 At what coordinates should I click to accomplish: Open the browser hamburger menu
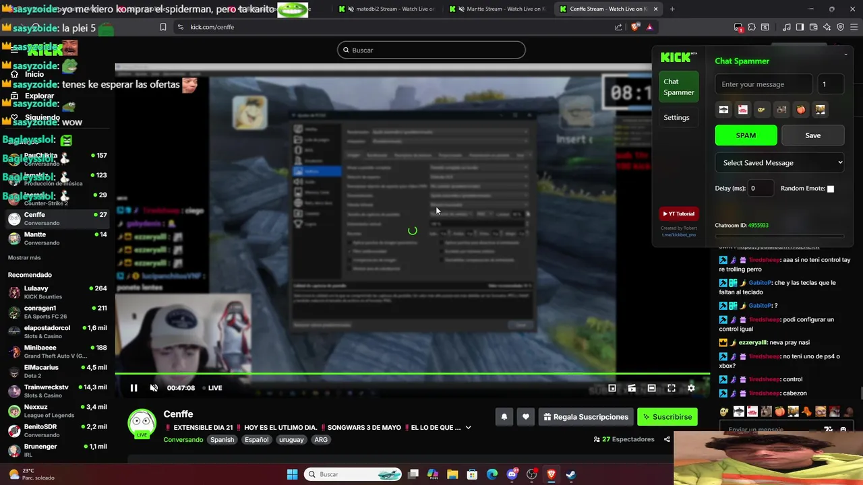click(x=854, y=27)
